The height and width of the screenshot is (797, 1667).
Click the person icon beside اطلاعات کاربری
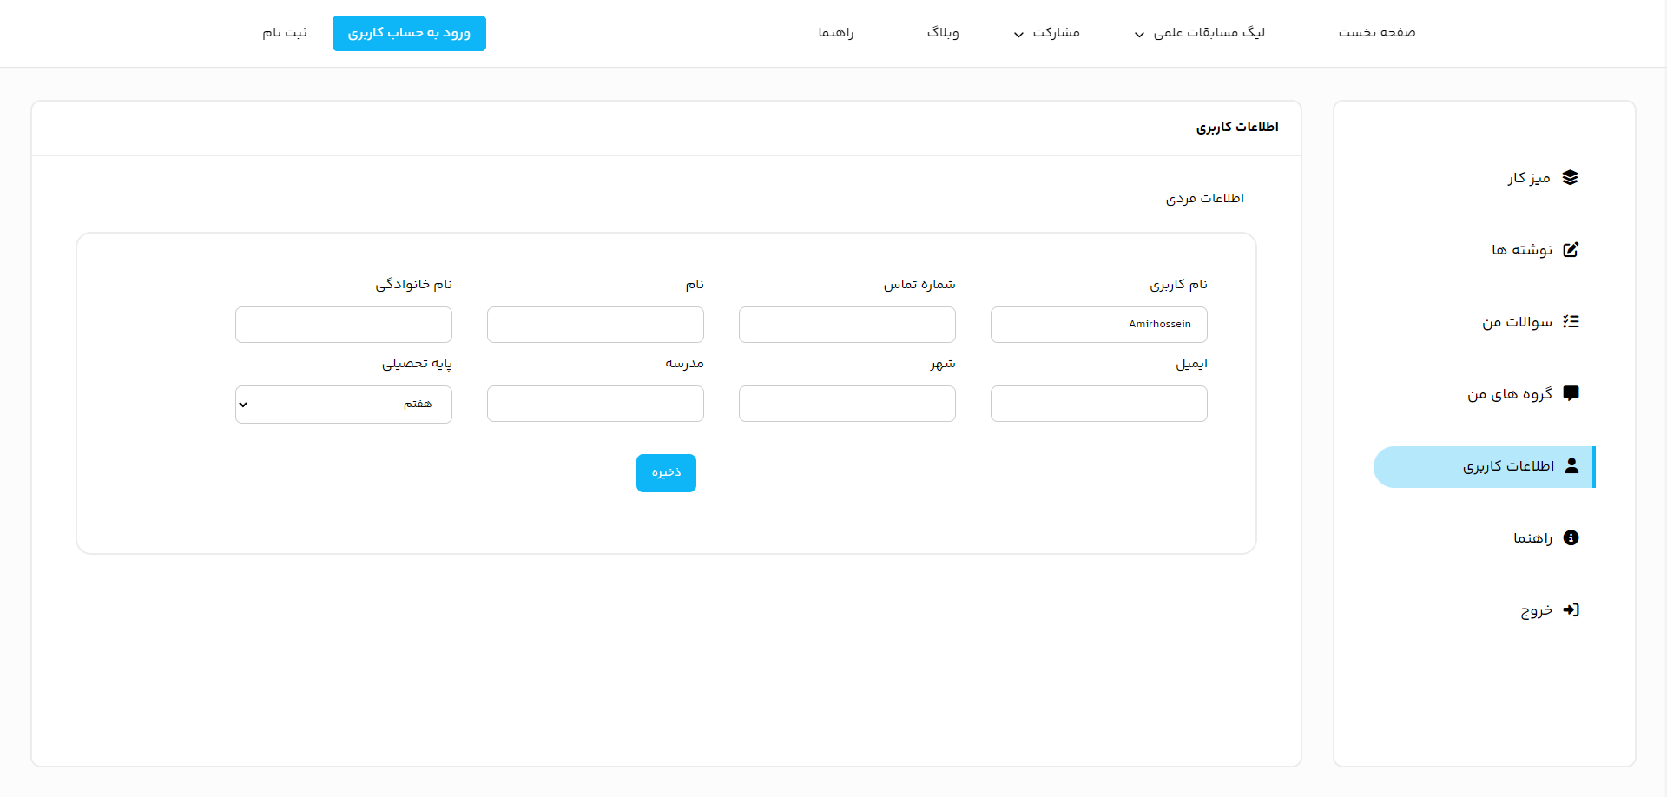point(1571,466)
